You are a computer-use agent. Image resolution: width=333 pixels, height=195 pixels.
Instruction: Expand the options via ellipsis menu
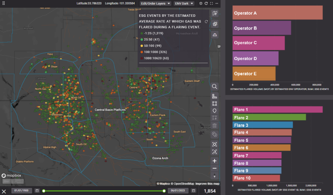[216, 3]
